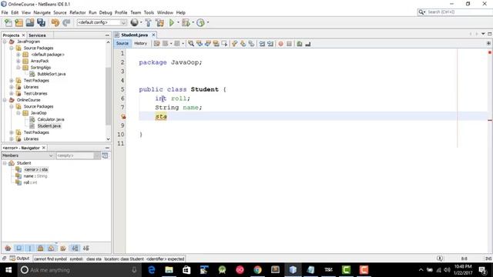Collapse the SortingAlgo package node
Viewport: 493px width, 277px height.
point(18,68)
